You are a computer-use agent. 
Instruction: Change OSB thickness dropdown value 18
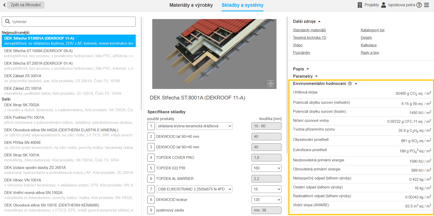click(x=266, y=189)
